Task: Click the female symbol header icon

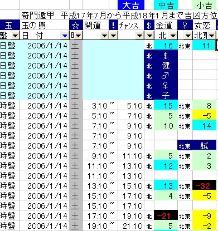Action: coord(185,26)
